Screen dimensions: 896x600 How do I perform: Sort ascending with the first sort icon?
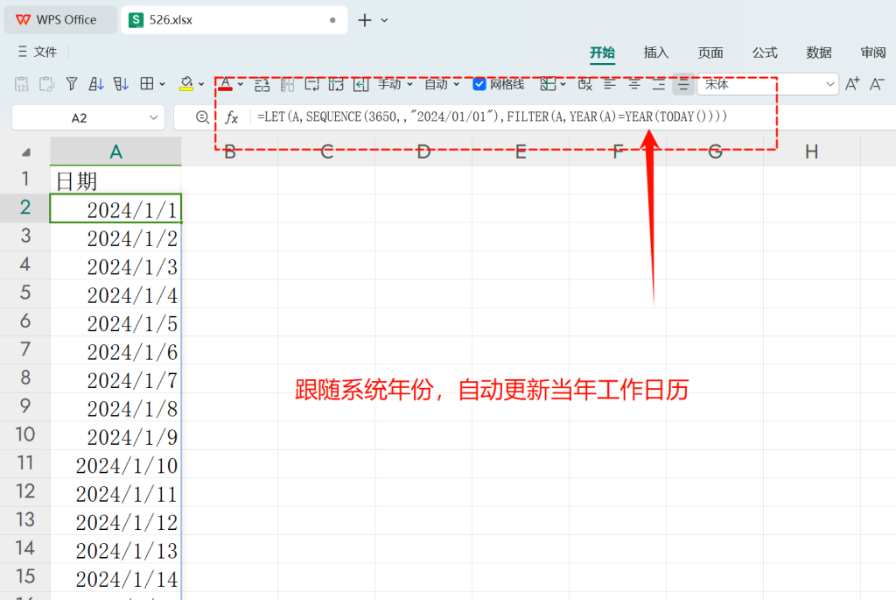[x=96, y=84]
